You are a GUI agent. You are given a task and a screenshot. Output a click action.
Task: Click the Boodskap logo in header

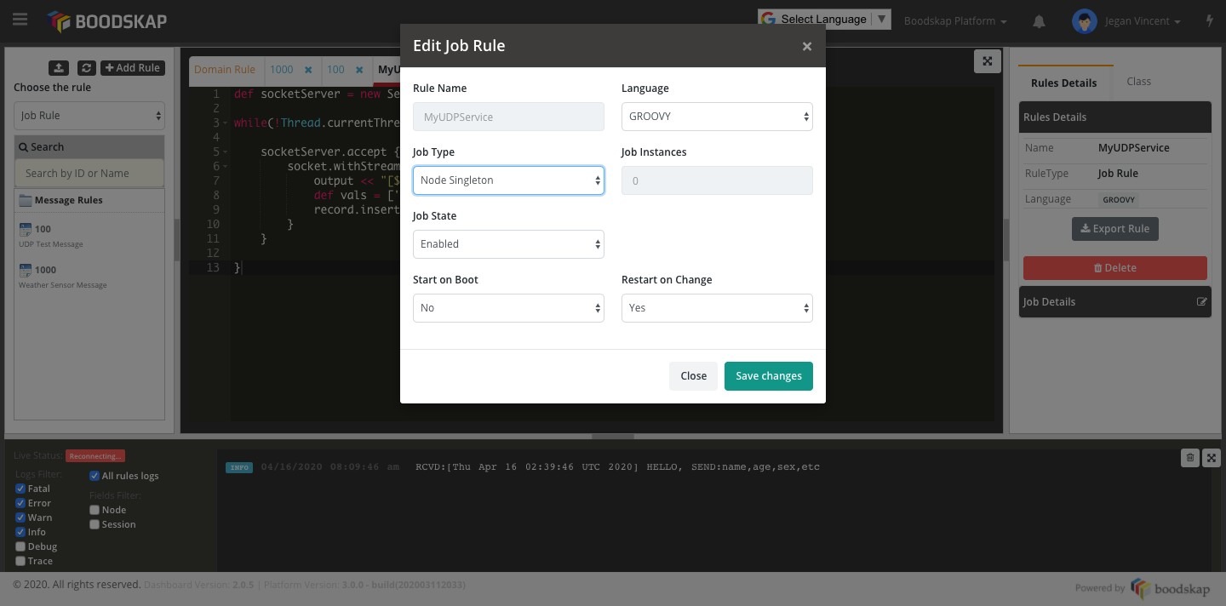click(107, 21)
